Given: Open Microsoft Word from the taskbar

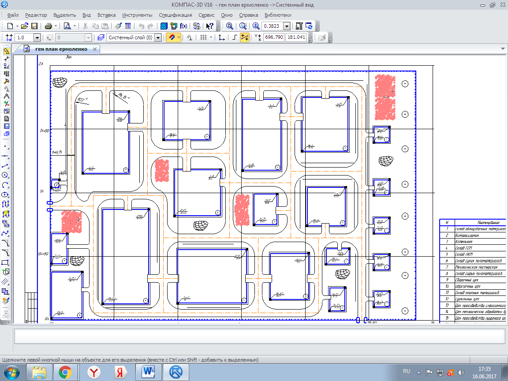Looking at the screenshot, I should [148, 372].
